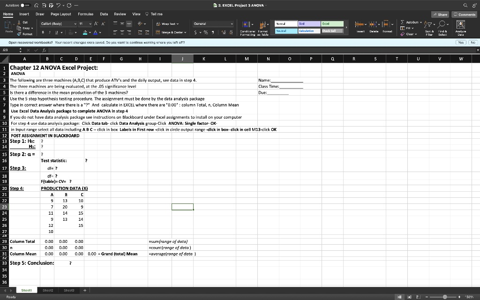The width and height of the screenshot is (480, 300).
Task: Click the Increase Decimal icon
Action: coord(224,32)
